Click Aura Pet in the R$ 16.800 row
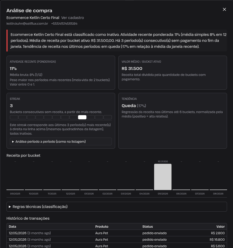 (102, 240)
